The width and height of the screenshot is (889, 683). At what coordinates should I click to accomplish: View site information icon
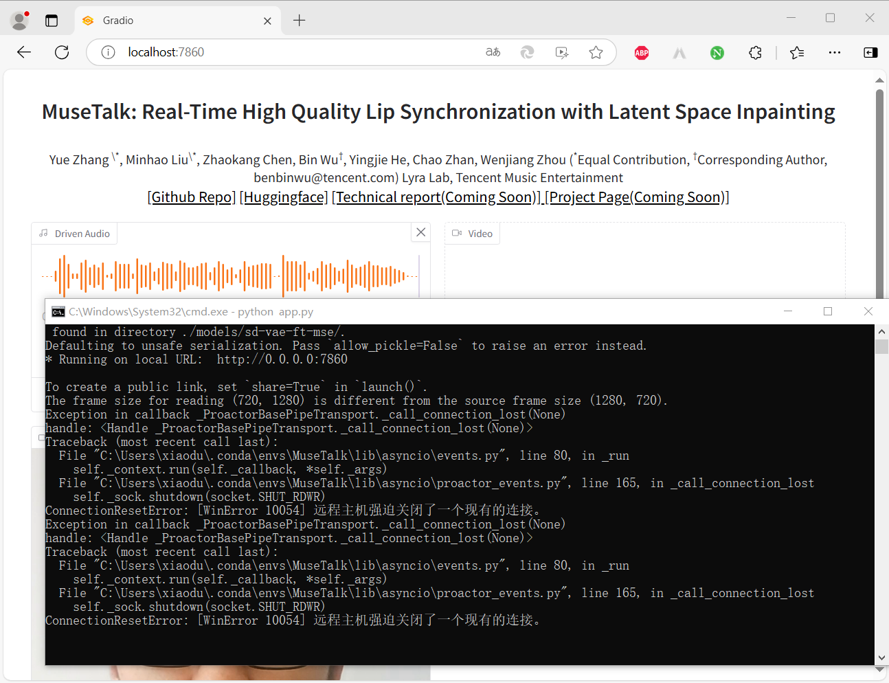click(x=108, y=52)
